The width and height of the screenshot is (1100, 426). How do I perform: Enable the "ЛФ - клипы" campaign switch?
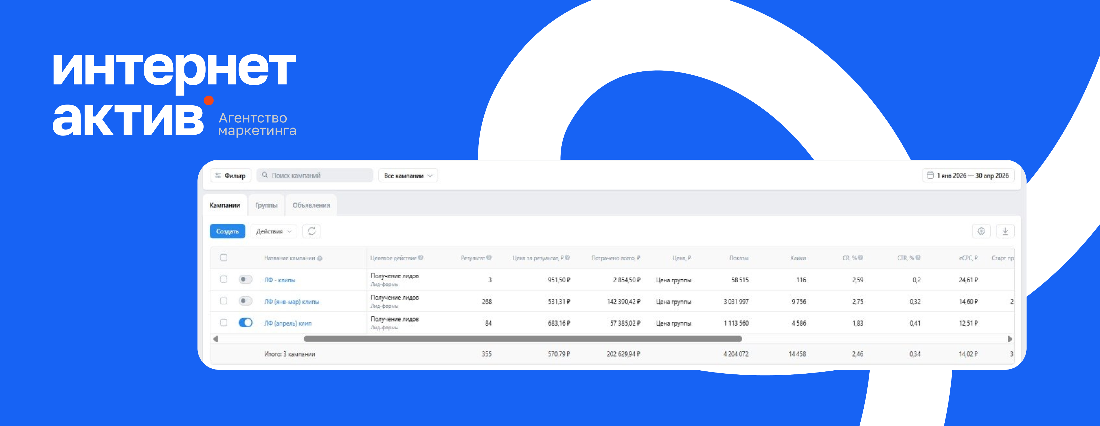tap(246, 279)
